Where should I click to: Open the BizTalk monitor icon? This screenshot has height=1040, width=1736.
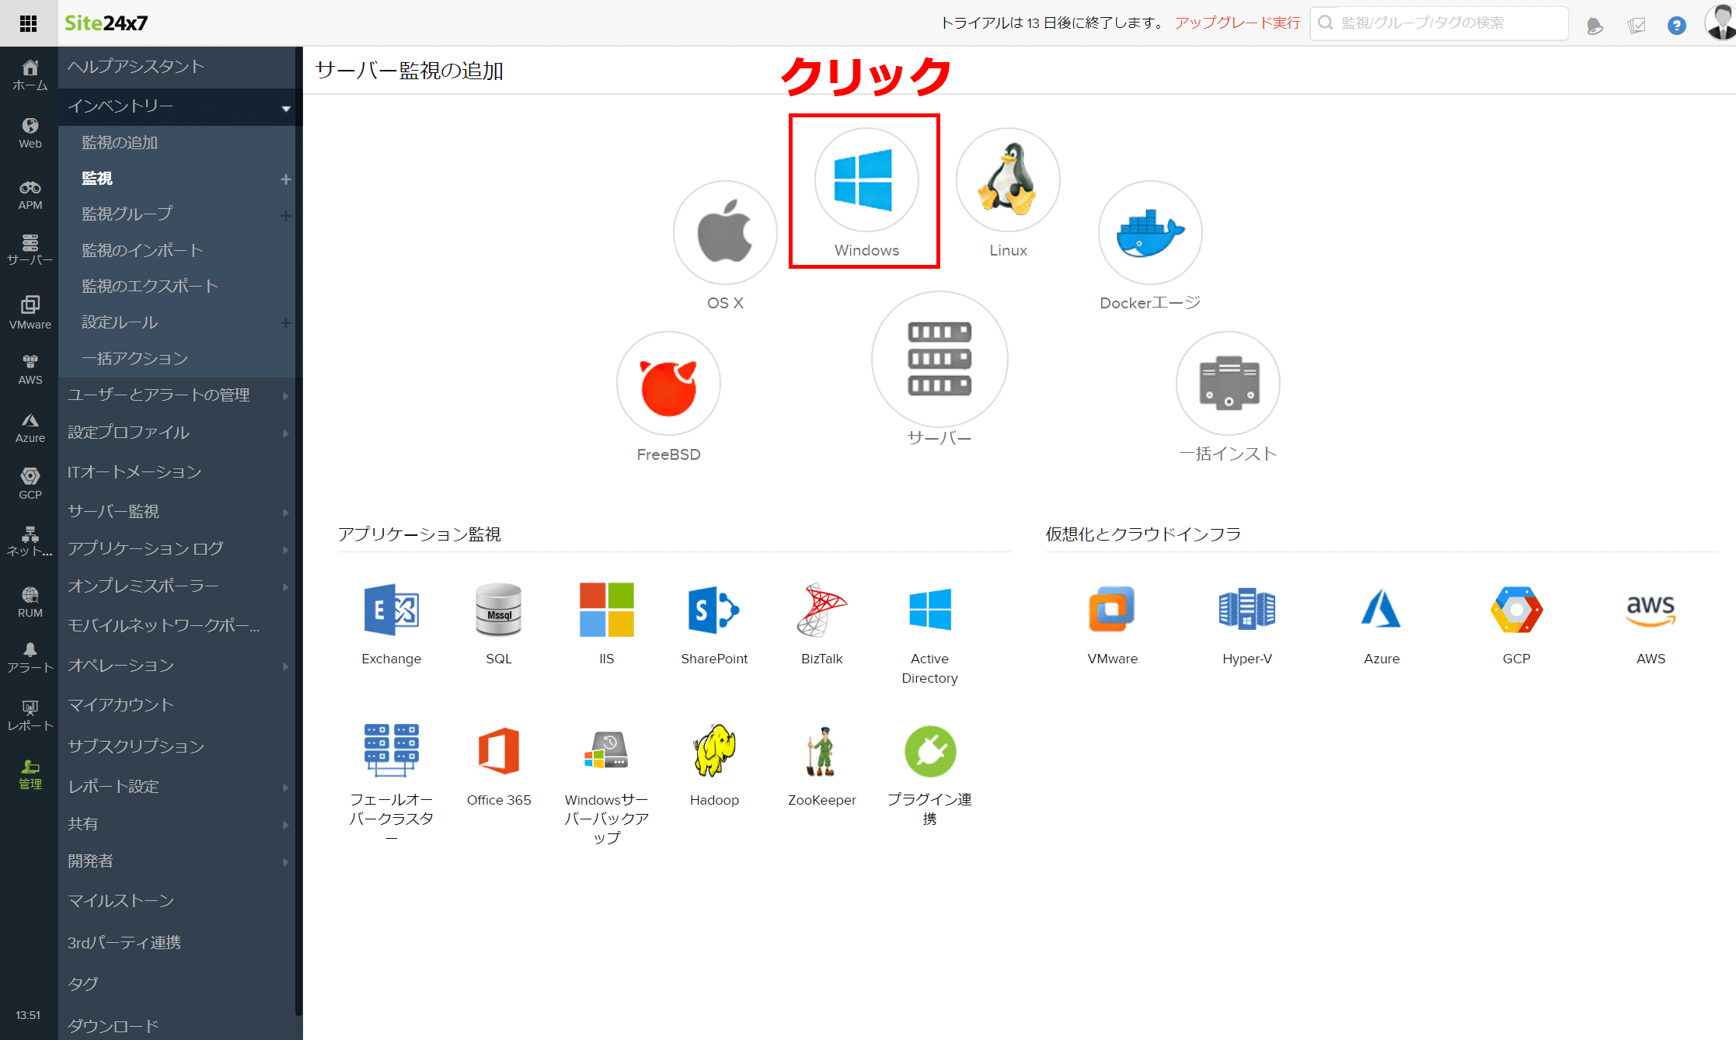pos(822,610)
